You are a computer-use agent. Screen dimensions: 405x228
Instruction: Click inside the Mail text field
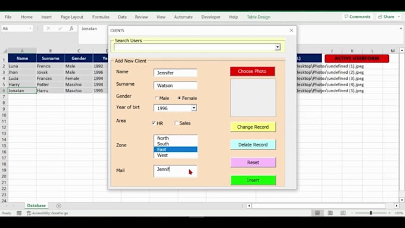pyautogui.click(x=175, y=171)
